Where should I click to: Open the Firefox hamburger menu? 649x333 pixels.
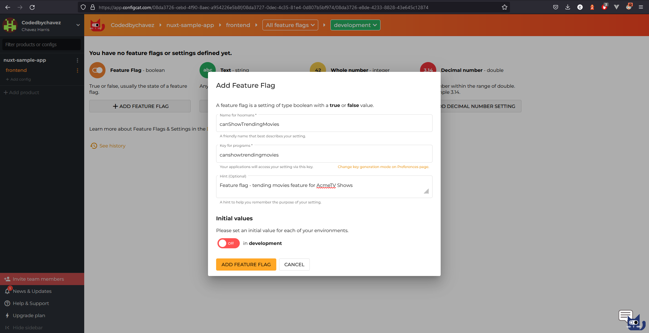tap(641, 7)
